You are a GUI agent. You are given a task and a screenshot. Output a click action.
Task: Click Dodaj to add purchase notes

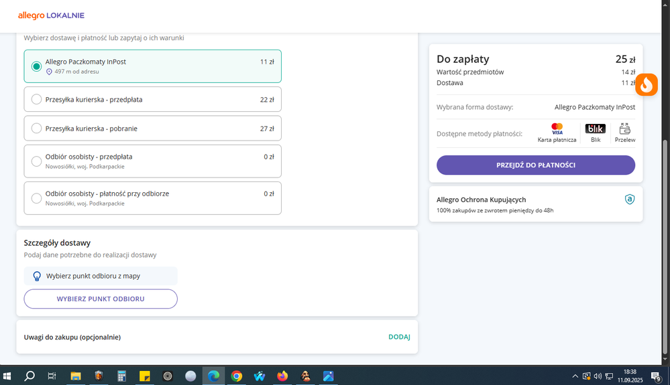(x=399, y=337)
